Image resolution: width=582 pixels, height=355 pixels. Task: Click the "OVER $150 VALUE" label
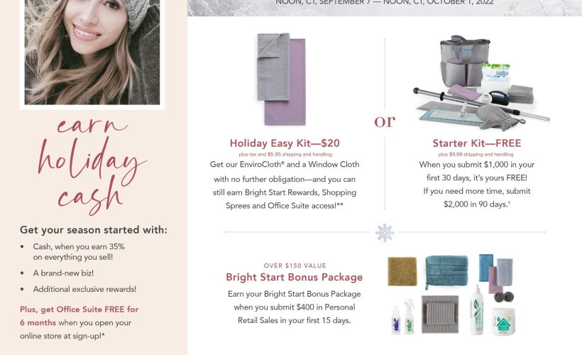[x=294, y=264]
